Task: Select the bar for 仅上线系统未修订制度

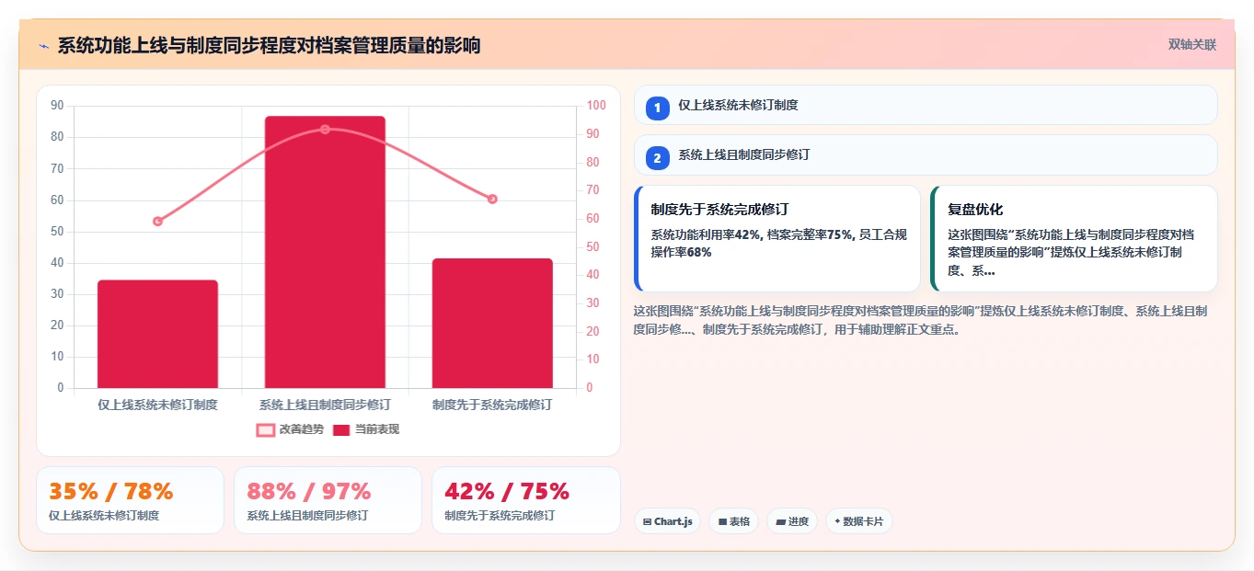Action: [157, 334]
